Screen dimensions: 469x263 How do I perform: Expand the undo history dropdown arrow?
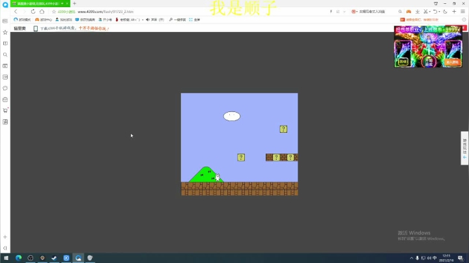[439, 12]
